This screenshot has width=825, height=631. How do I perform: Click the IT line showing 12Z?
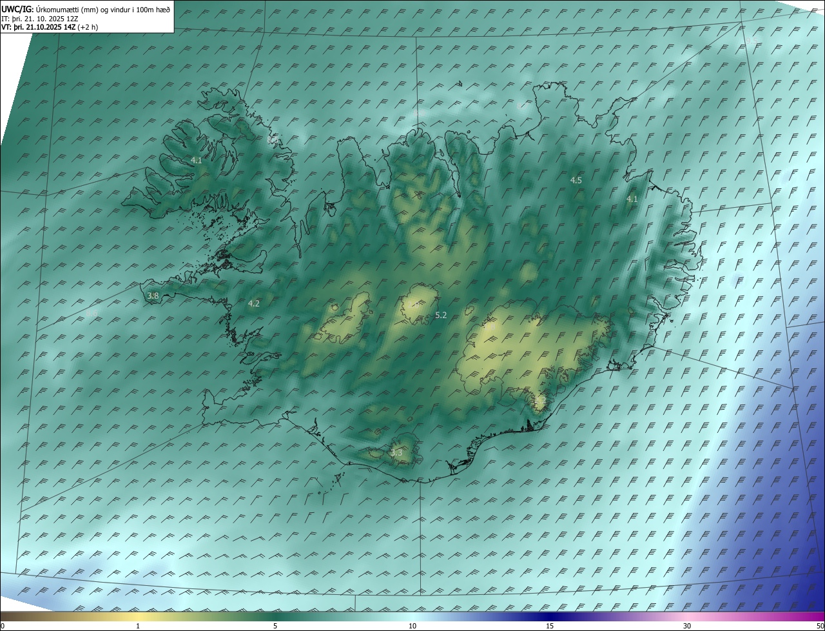pyautogui.click(x=40, y=19)
